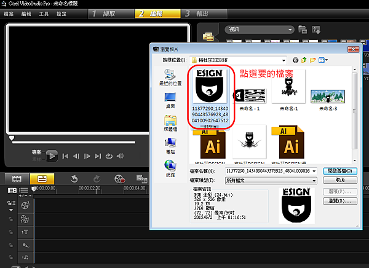This screenshot has height=268, width=369.
Task: Go to 媒體櫃 in dialog sidebar
Action: coord(170,123)
